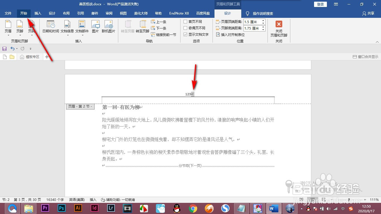Viewport: 381px width, 214px height.
Task: Click 插入对齐制表位
Action: (230, 35)
